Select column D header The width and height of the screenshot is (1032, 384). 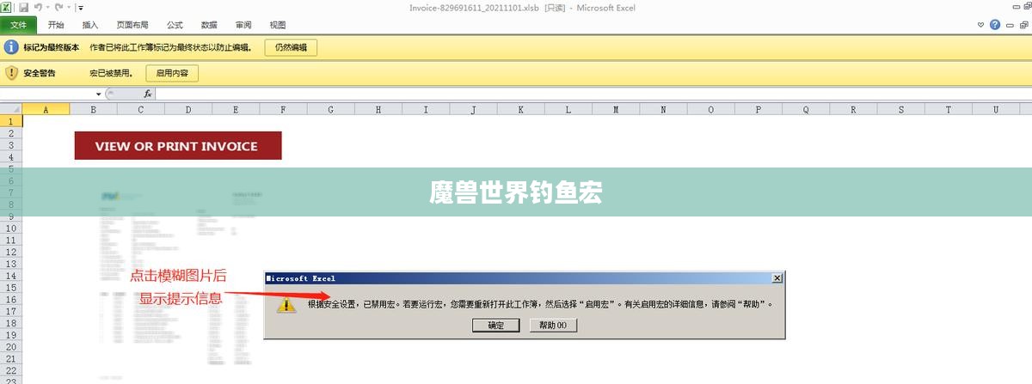tap(187, 109)
